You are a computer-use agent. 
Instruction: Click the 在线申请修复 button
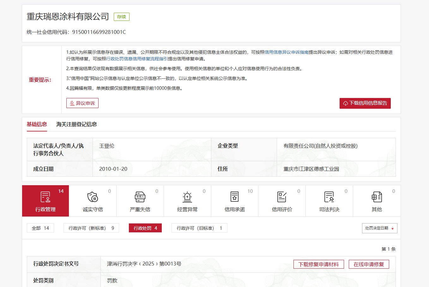[369, 264]
